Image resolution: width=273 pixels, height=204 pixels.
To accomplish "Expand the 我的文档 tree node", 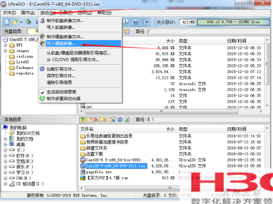I will [5, 139].
